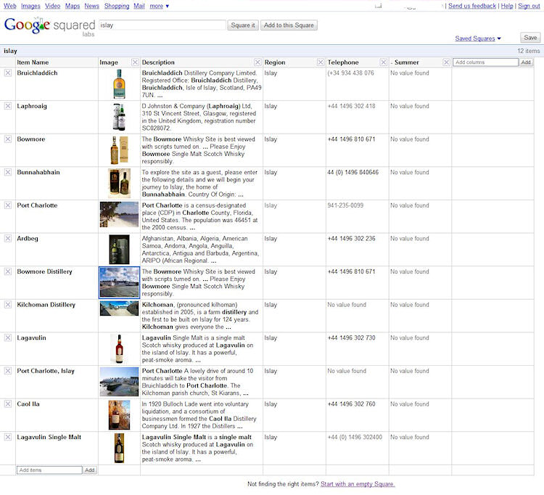Remove the Telephone column with its X icon
544x495 pixels.
[383, 62]
